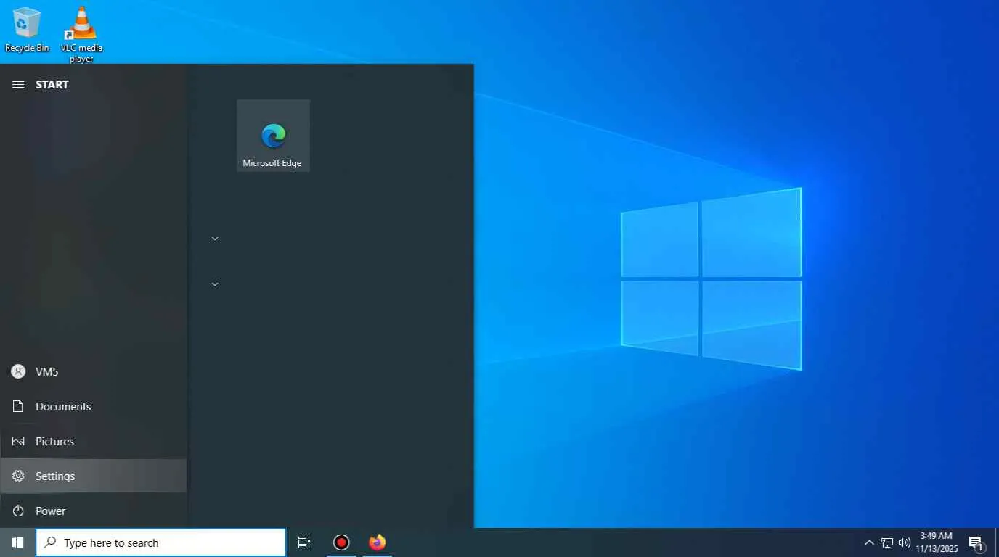Screen dimensions: 999x557
Task: Open the Recycle Bin desktop icon
Action: tap(27, 29)
